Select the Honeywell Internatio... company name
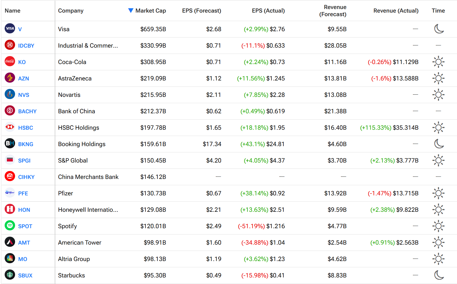The height and width of the screenshot is (284, 457). (x=88, y=210)
